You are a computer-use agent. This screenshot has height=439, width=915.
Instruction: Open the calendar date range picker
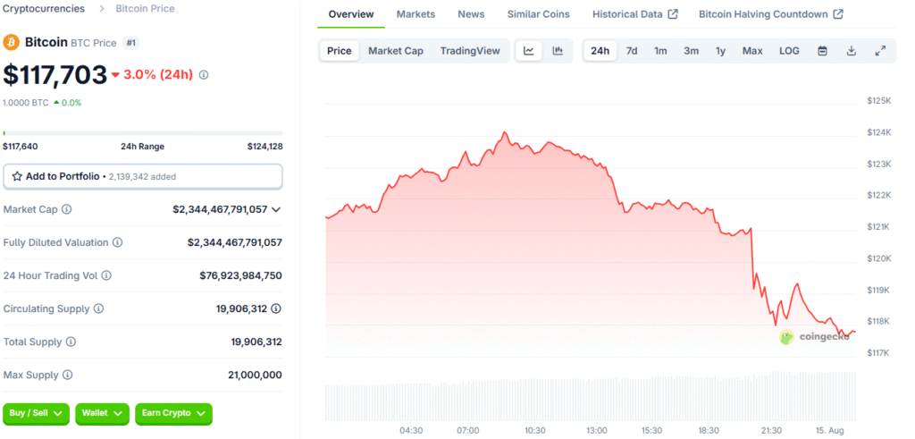(822, 51)
